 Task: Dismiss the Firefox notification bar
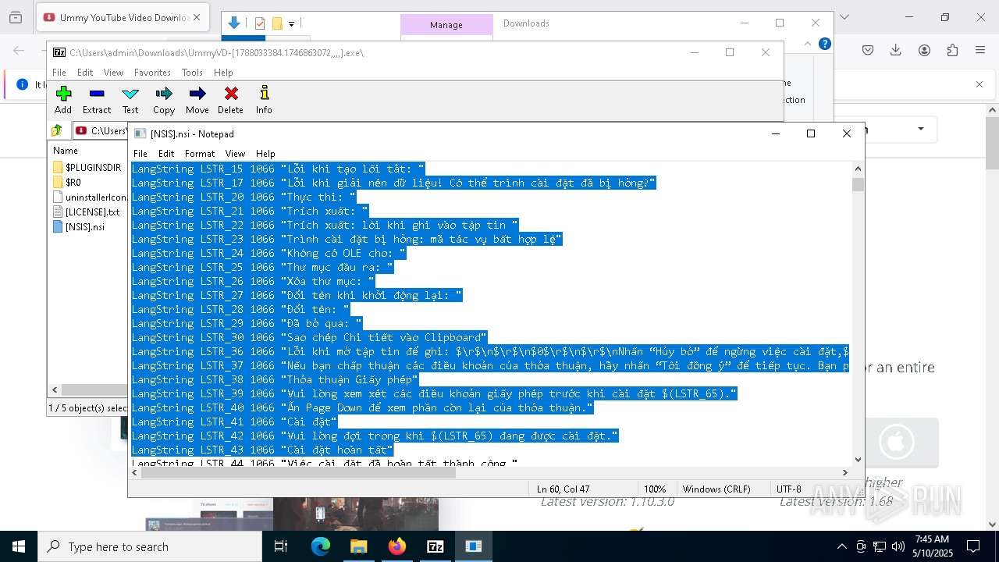(979, 84)
